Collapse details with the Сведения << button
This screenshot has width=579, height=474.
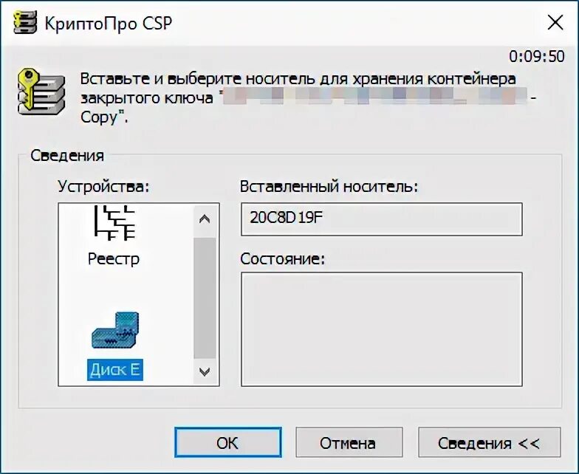tap(488, 443)
